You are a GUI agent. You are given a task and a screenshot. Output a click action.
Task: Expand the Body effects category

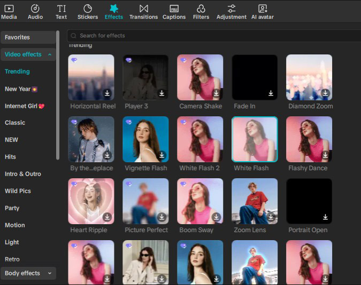(50, 273)
